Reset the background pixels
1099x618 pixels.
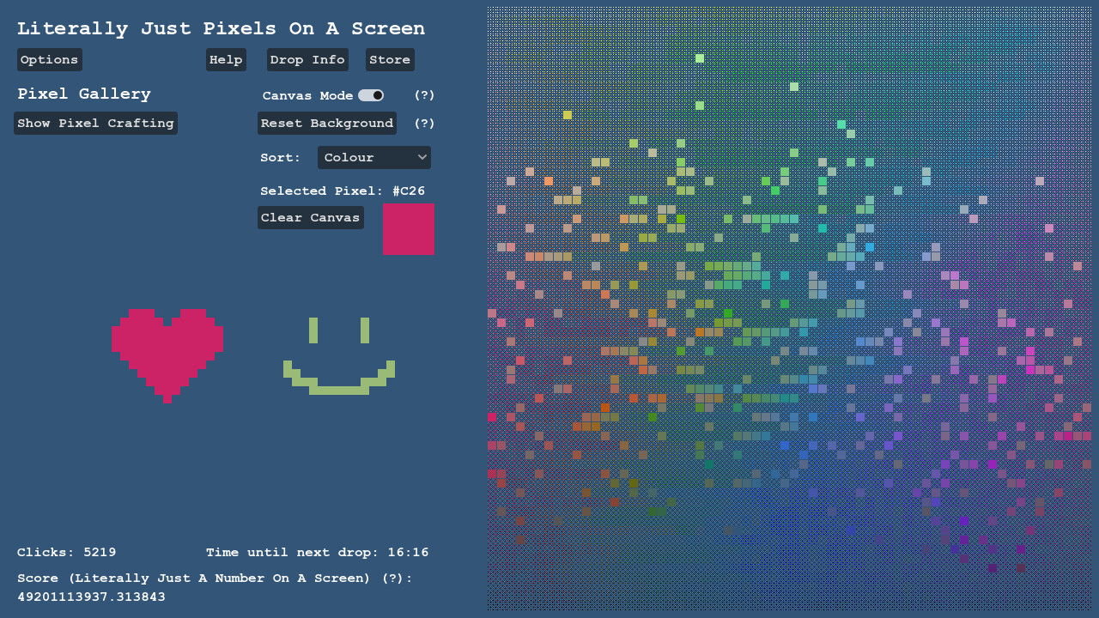click(326, 123)
